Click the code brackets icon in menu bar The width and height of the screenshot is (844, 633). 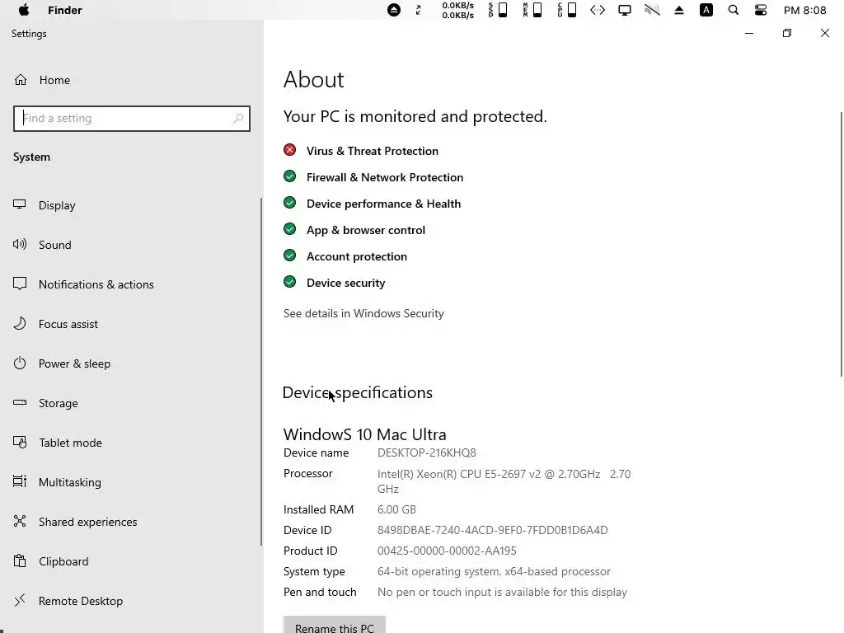pos(598,10)
